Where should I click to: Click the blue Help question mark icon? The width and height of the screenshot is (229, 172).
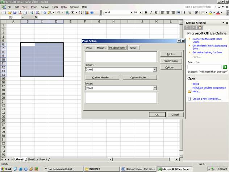tap(92, 13)
